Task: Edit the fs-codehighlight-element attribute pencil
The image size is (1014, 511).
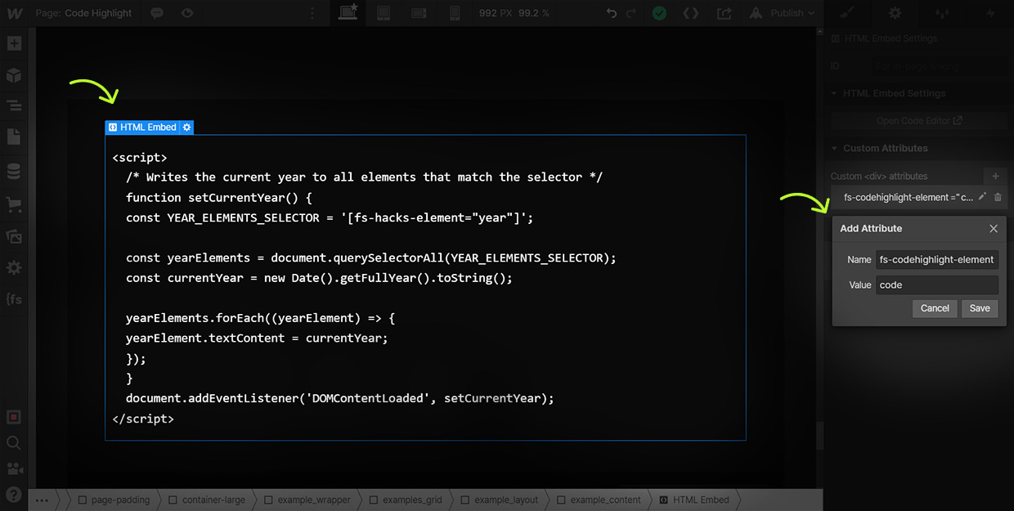Action: click(983, 197)
